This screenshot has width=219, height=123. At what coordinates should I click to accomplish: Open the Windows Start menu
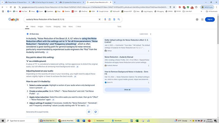[3, 121]
